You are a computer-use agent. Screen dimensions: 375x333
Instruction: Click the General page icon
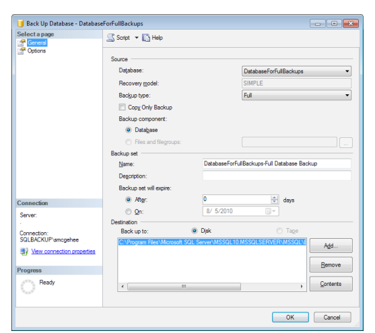click(22, 43)
